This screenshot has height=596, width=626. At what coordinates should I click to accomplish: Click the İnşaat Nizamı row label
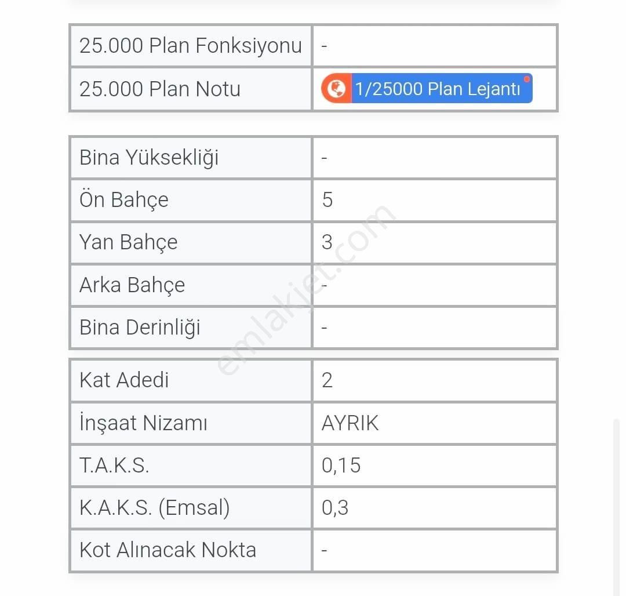pyautogui.click(x=143, y=423)
